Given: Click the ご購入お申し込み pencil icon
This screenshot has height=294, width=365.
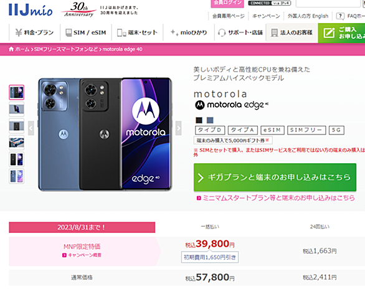Looking at the screenshot, I should point(329,33).
